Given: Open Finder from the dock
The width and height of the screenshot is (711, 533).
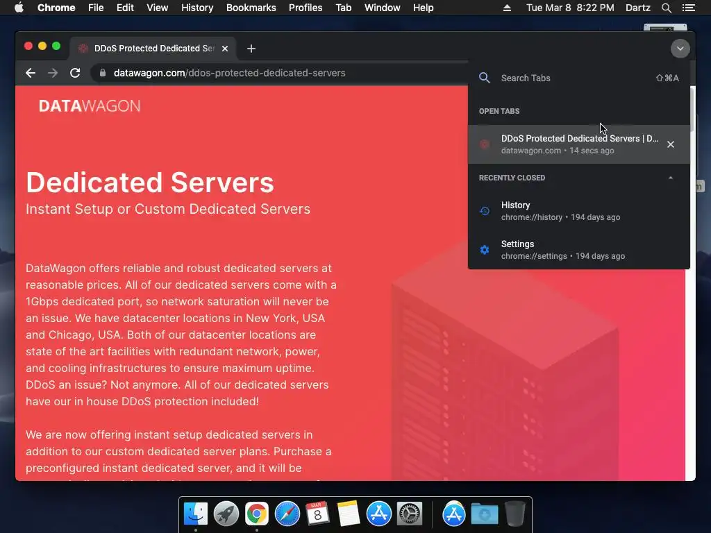Looking at the screenshot, I should click(x=195, y=514).
